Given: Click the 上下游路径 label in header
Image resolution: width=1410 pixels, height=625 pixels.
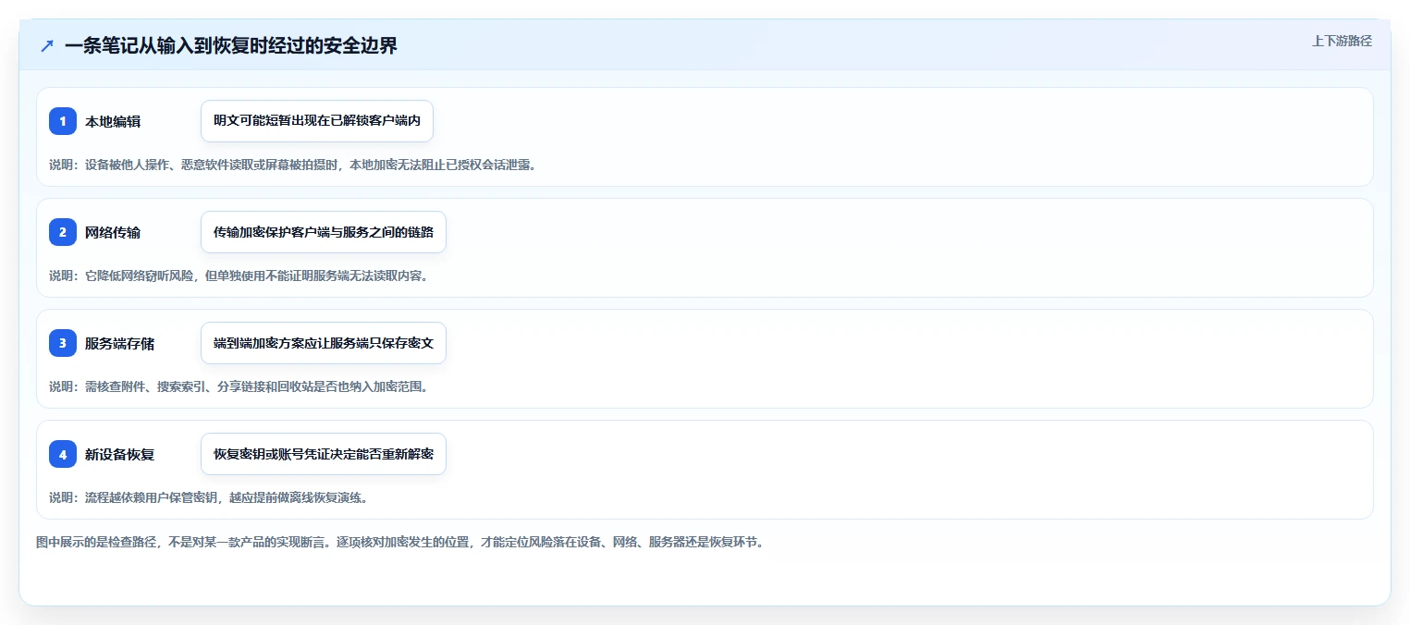Looking at the screenshot, I should (x=1342, y=41).
